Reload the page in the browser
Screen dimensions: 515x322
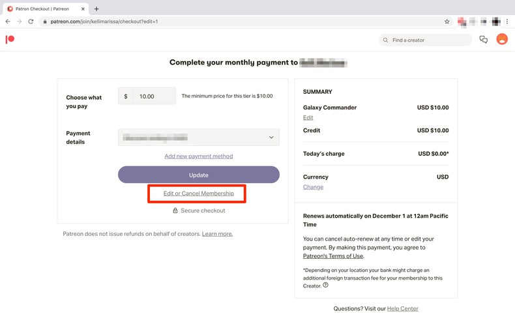tap(31, 22)
